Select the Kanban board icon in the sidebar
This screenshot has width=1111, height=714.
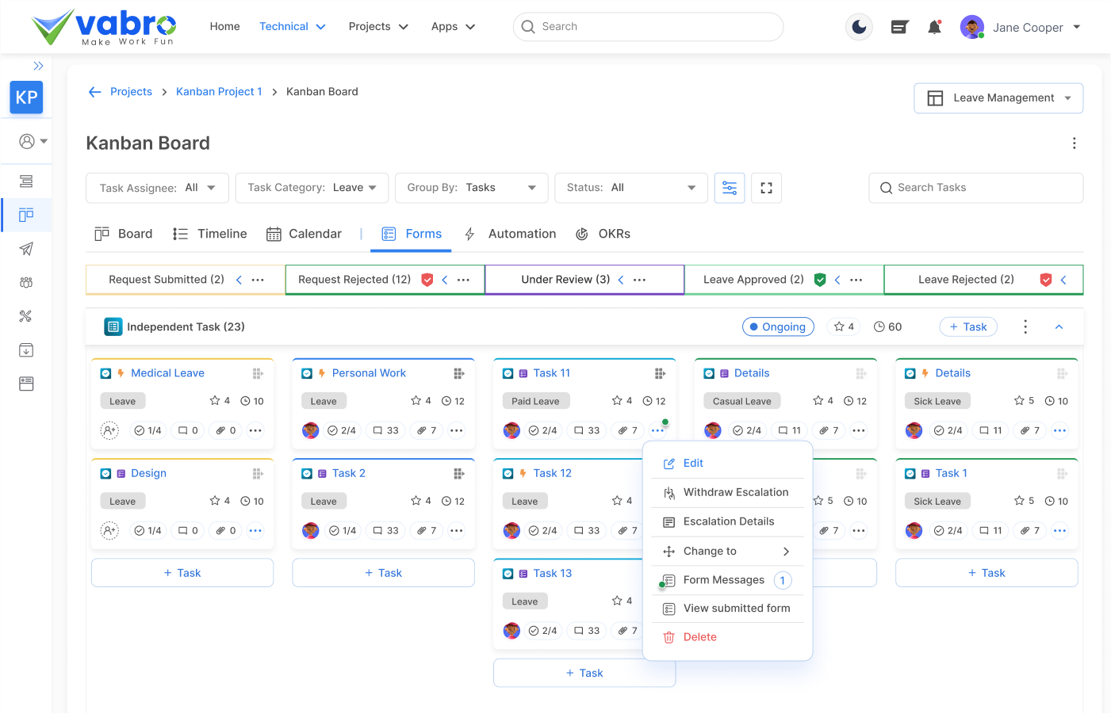[26, 215]
